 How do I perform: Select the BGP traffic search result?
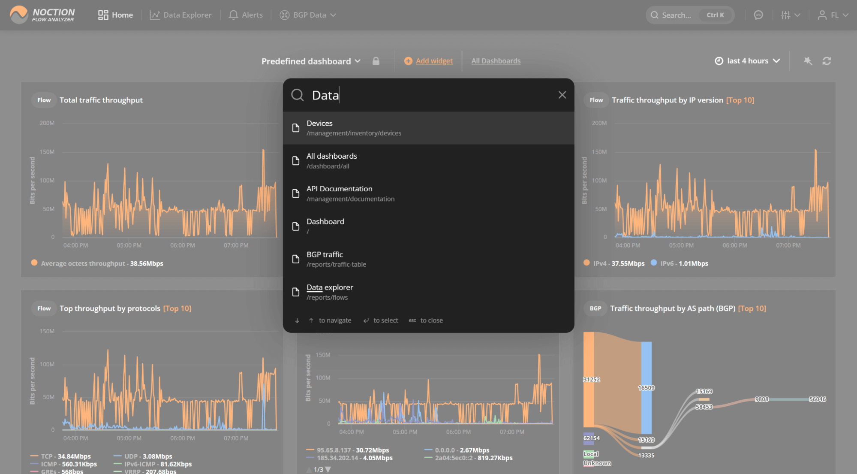(428, 259)
